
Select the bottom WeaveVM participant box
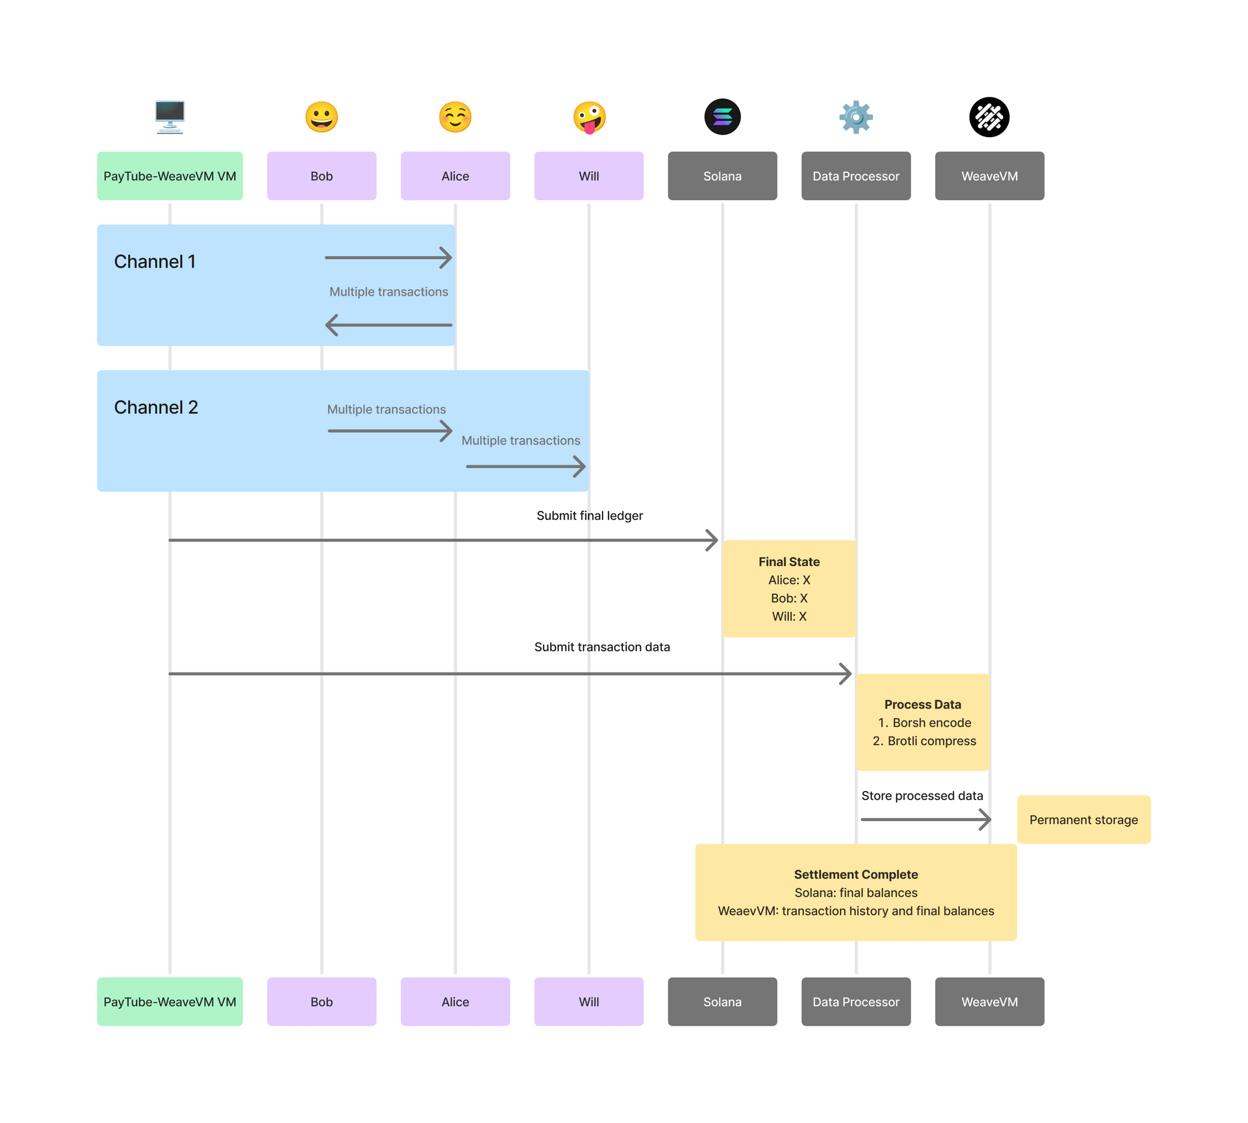[x=989, y=1001]
